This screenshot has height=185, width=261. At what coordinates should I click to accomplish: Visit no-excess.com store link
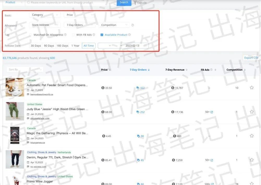click(x=38, y=166)
